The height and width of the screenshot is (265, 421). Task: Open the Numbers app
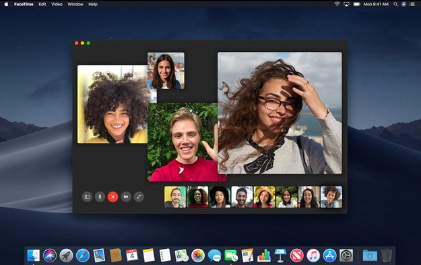(264, 255)
